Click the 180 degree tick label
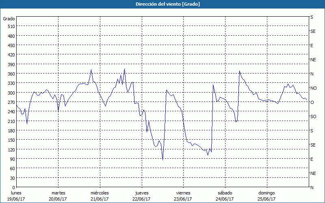Screen dimensions: 325x203 click(10, 130)
